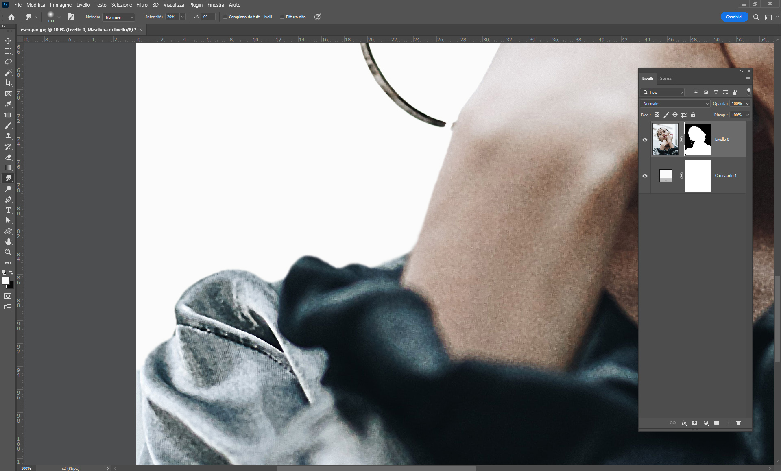Expand the Opacità value dropdown arrow
The height and width of the screenshot is (471, 781).
coord(747,104)
